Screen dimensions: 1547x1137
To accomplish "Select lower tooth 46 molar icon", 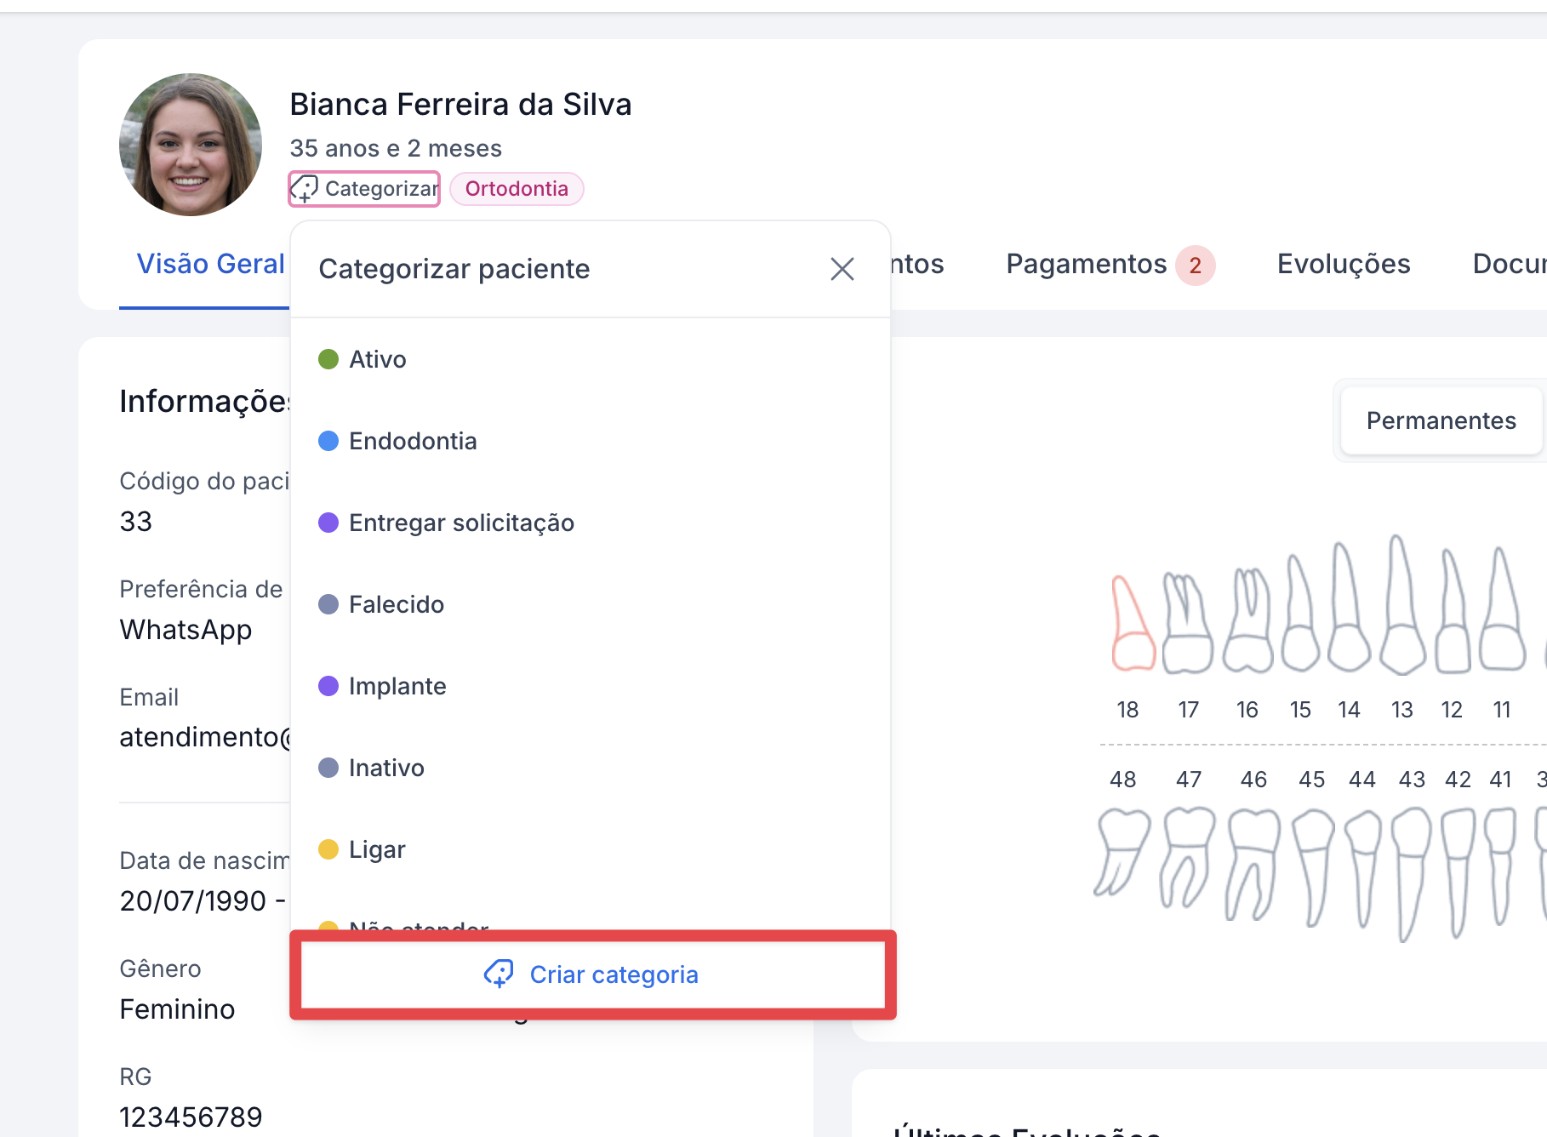I will 1252,864.
